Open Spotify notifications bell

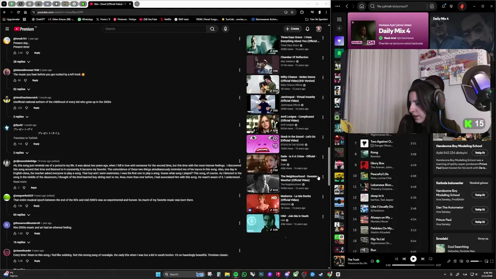(443, 6)
